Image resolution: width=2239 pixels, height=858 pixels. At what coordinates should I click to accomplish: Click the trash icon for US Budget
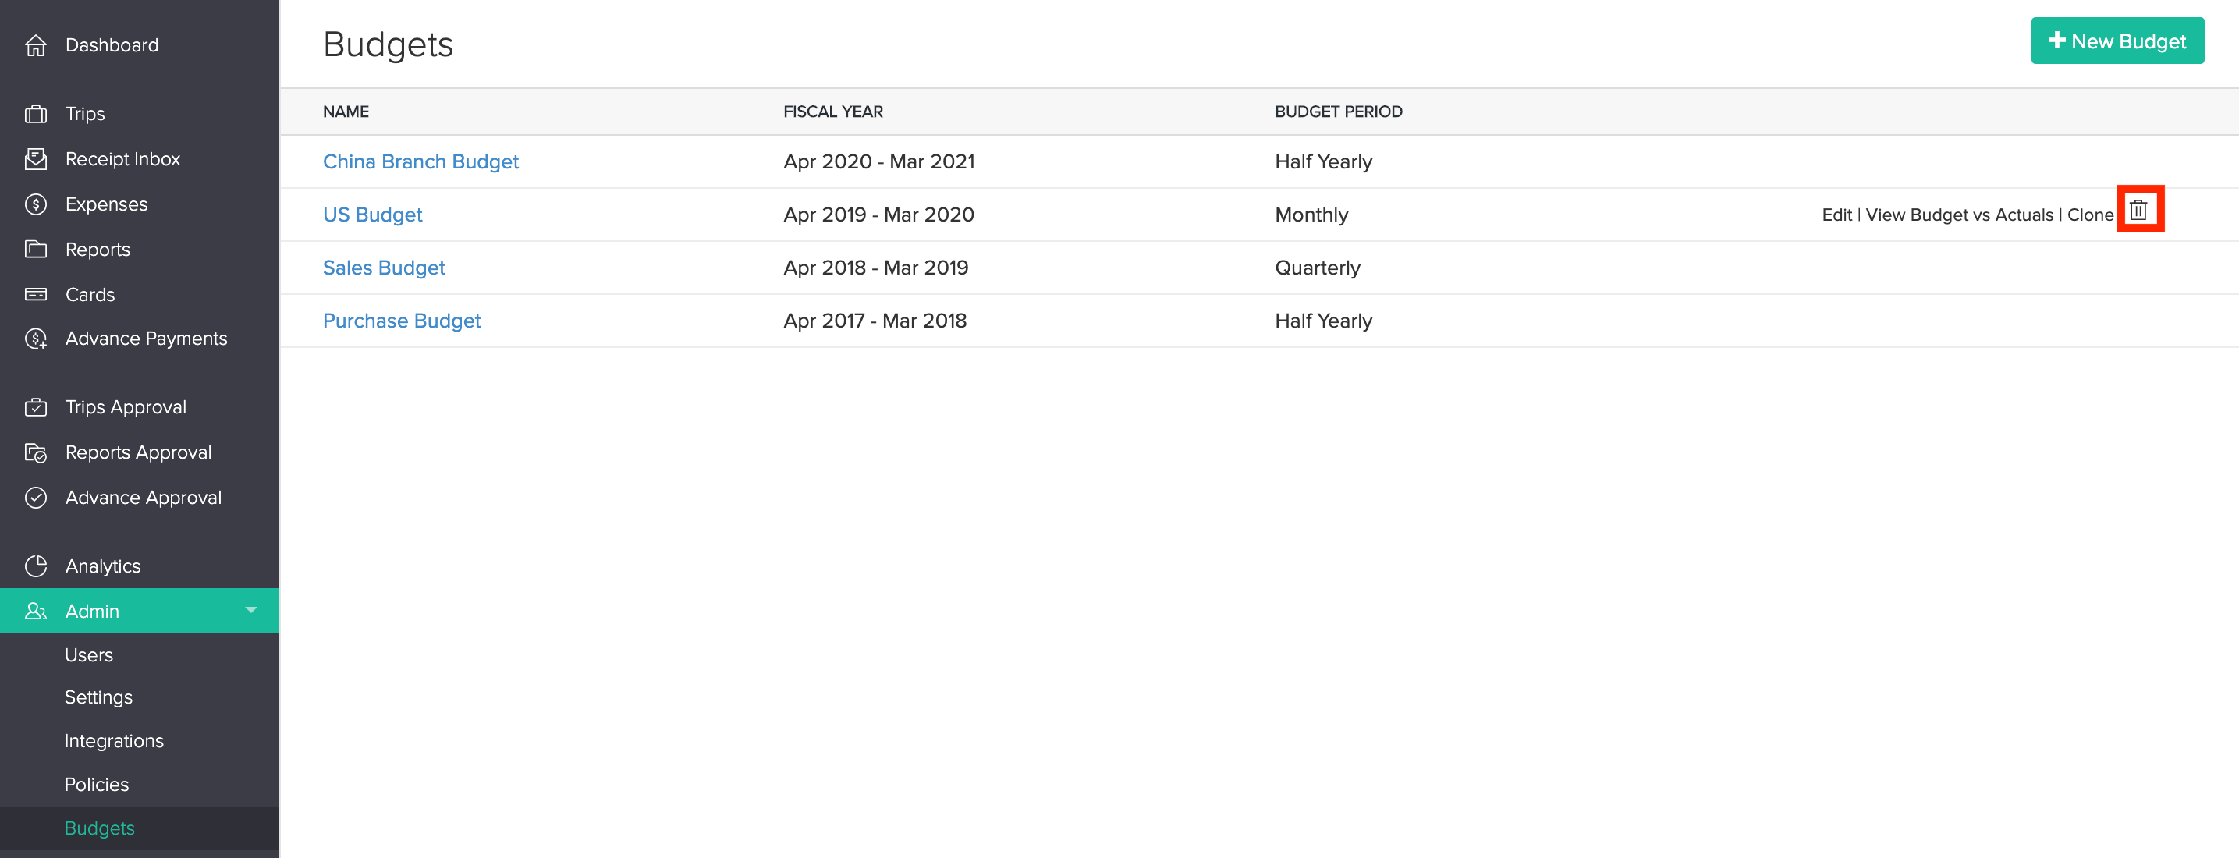click(x=2138, y=210)
